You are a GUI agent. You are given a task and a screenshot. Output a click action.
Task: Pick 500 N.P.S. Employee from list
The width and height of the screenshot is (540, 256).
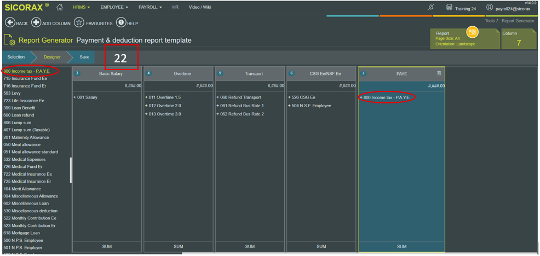(23, 240)
